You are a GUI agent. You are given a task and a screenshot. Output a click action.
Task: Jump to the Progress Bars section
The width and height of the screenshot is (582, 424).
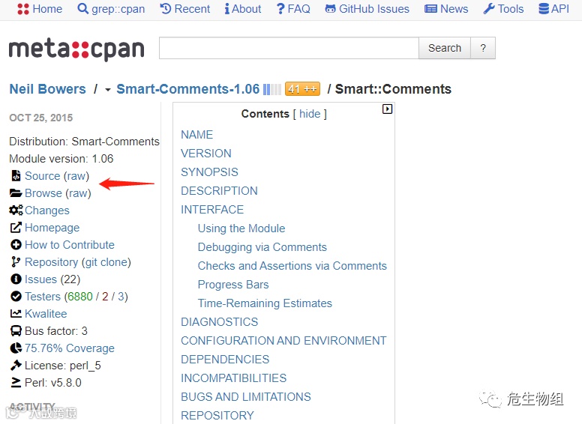tap(233, 284)
